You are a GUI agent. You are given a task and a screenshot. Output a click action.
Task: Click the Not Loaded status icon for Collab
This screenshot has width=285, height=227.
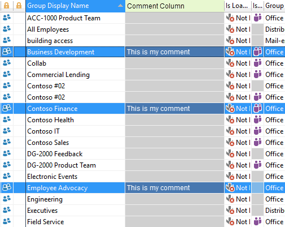(230, 63)
